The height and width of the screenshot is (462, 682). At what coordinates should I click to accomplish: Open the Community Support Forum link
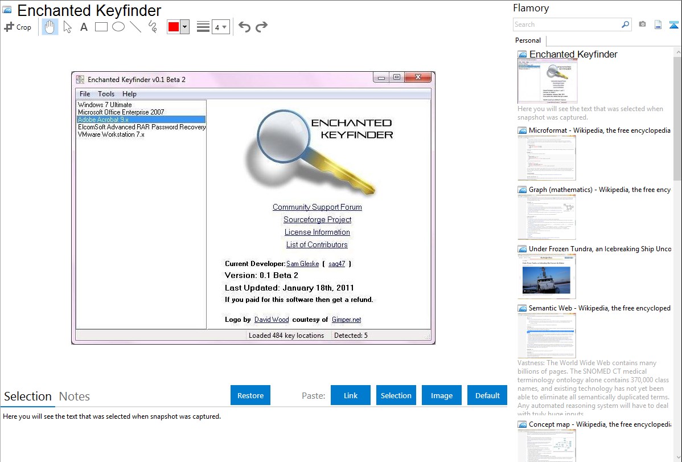(317, 207)
